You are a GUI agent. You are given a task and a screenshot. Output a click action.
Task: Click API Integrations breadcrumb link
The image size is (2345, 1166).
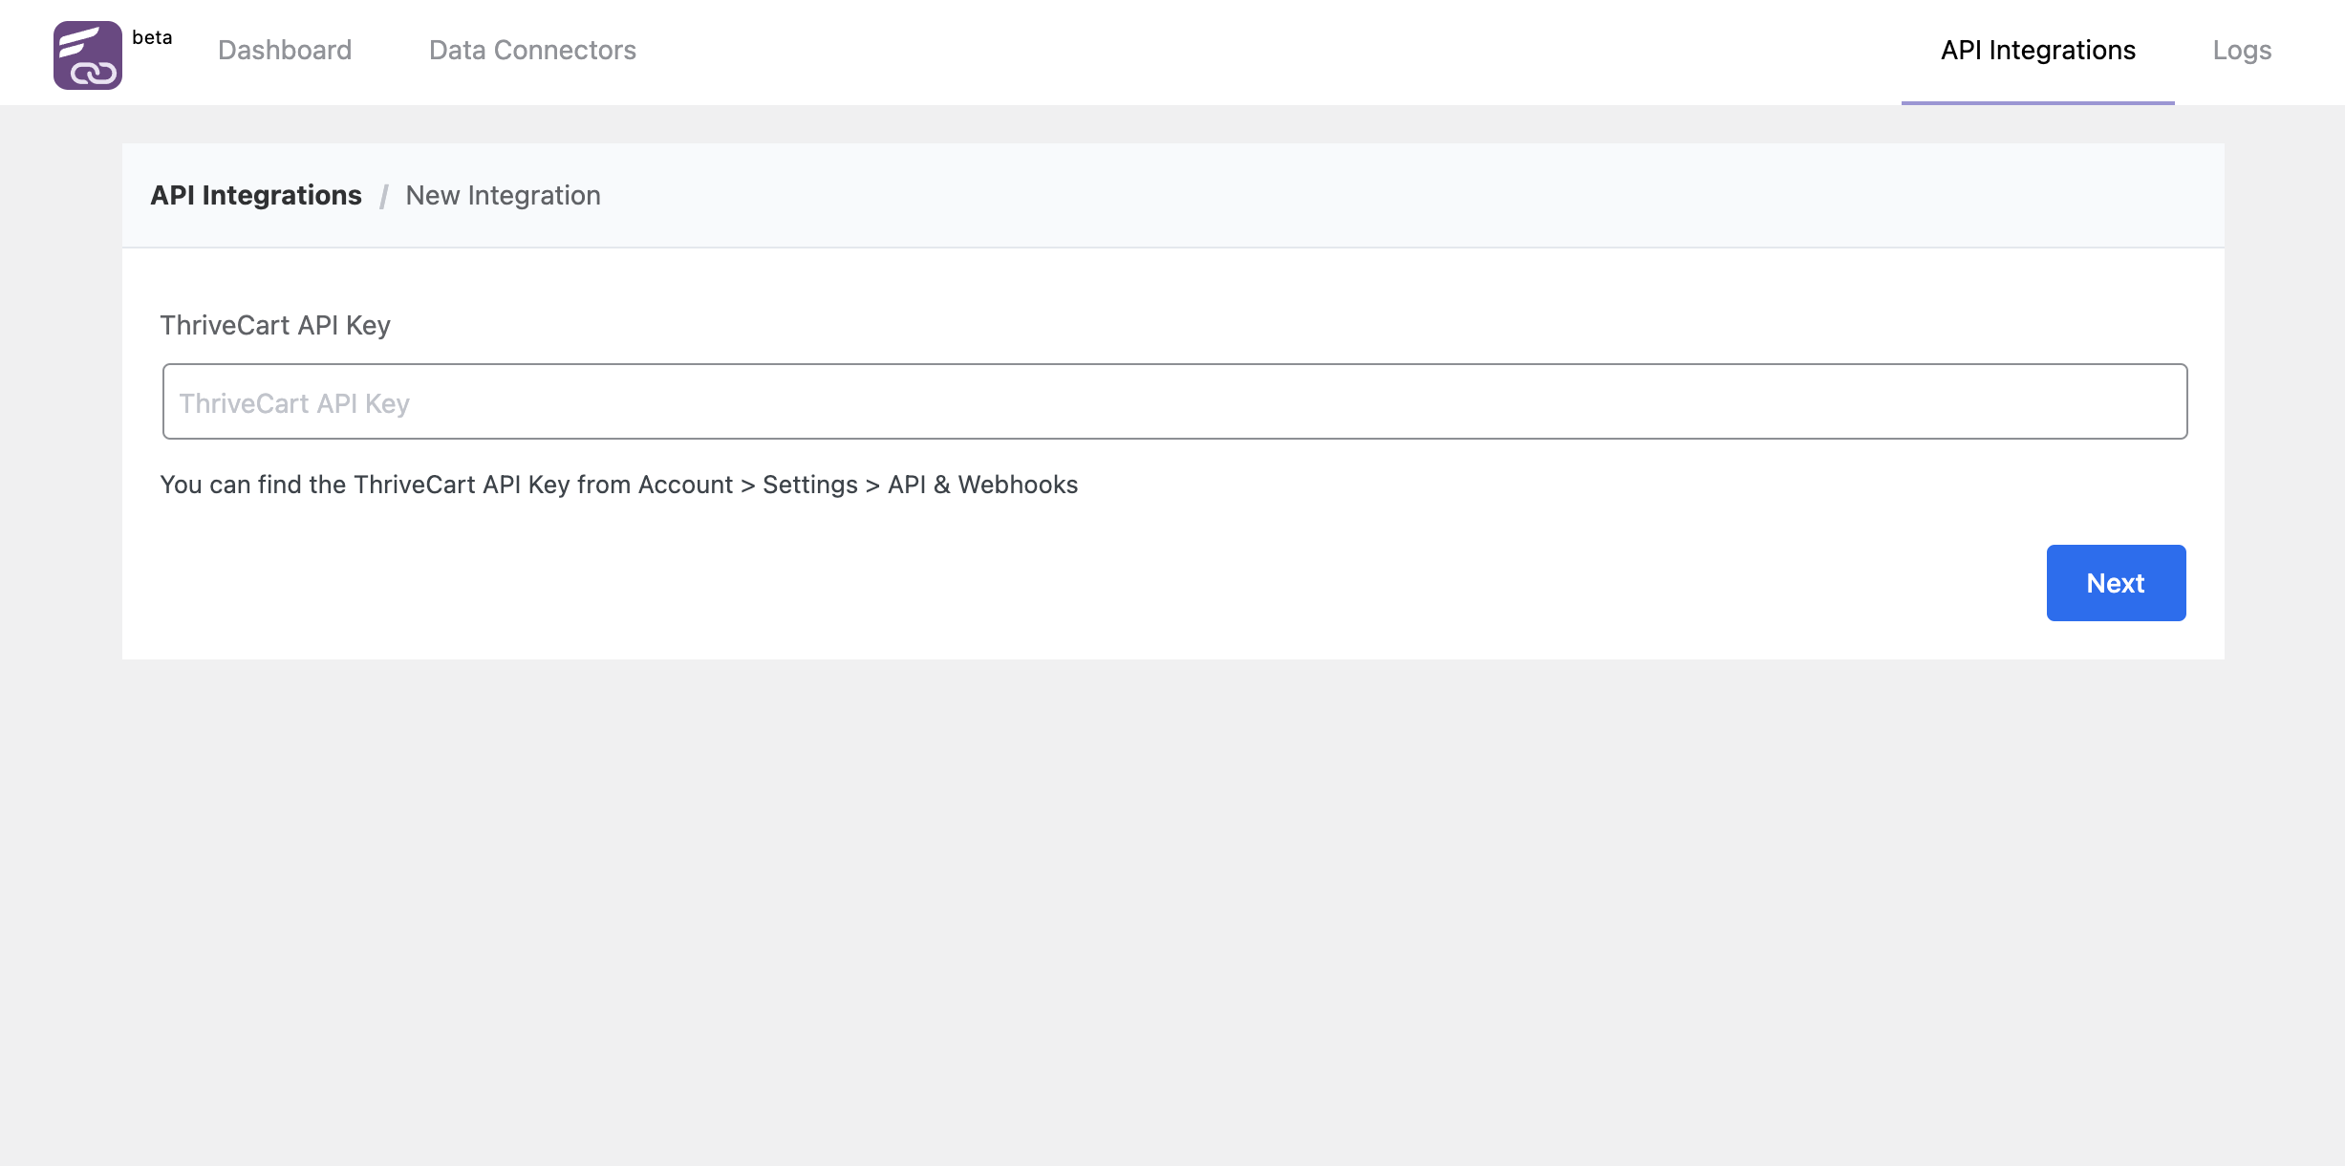(256, 195)
